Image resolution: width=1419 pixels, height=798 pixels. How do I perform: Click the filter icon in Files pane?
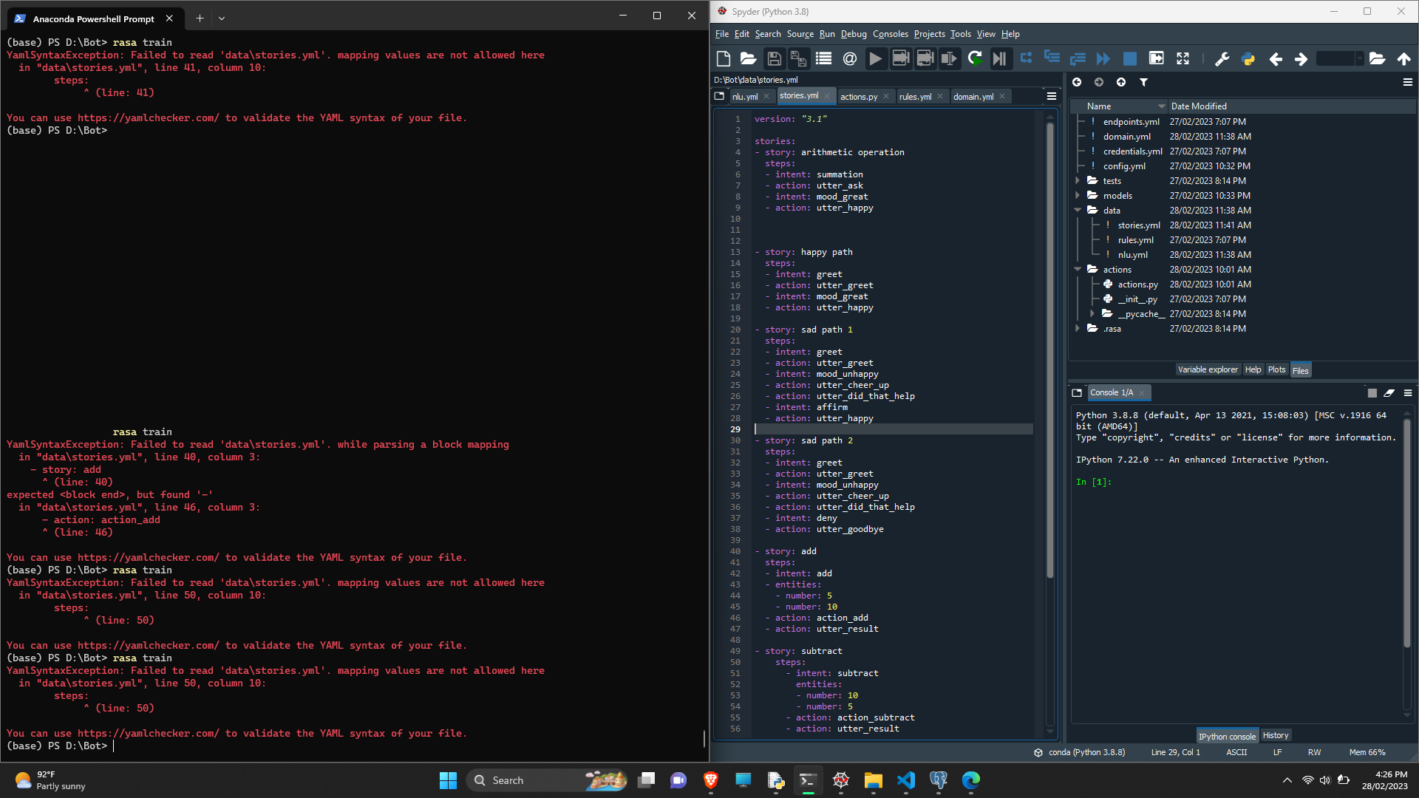coord(1143,82)
